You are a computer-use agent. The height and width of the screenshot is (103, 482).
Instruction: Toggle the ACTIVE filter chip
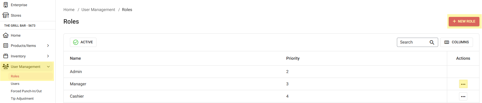[83, 42]
